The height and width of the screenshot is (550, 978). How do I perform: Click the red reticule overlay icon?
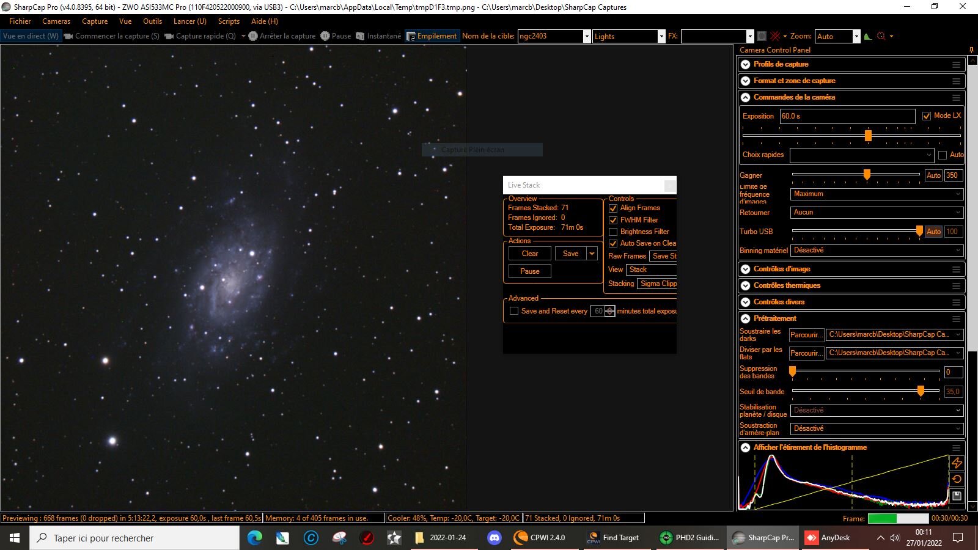(x=775, y=36)
